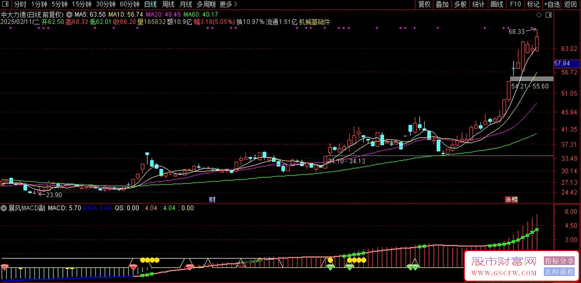Click the 返回 back button
581x283 pixels.
tap(570, 5)
